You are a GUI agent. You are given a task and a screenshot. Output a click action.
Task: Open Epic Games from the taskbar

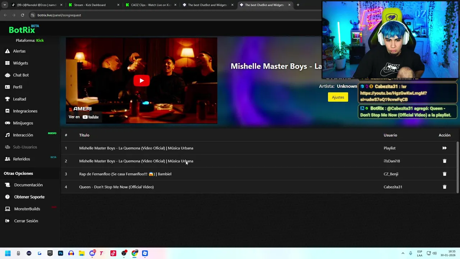[50, 253]
